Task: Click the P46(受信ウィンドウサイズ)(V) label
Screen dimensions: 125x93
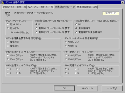Action: (79, 65)
